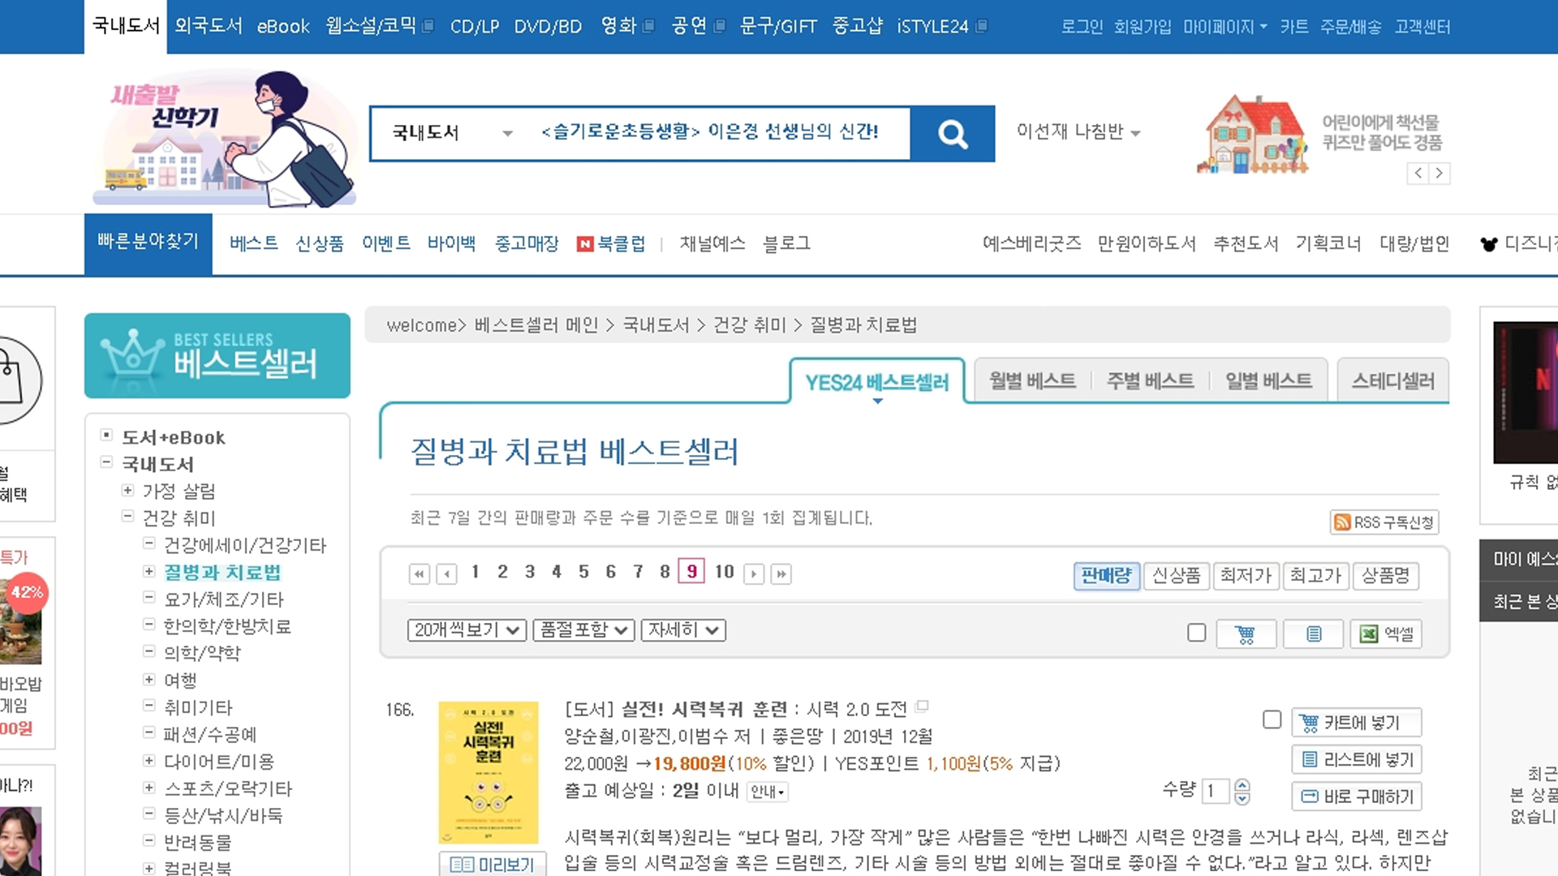Collapse the 국내도서 tree node
Viewport: 1558px width, 876px height.
pos(105,462)
